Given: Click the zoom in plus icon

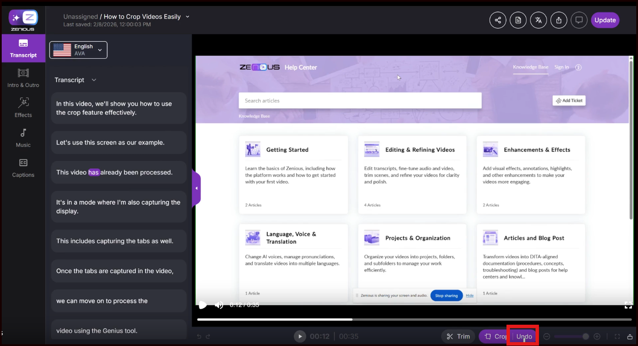Looking at the screenshot, I should pos(597,337).
